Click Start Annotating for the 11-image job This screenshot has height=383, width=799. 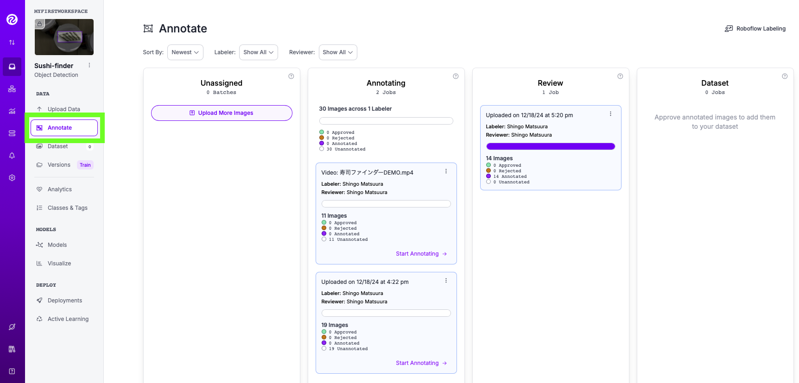click(421, 254)
